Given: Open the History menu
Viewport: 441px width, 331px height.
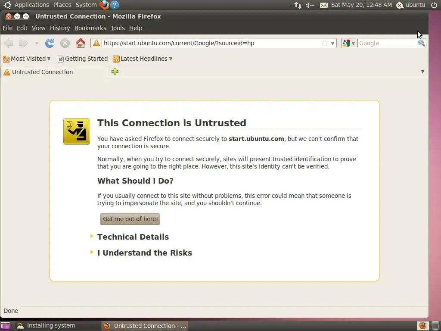Looking at the screenshot, I should [60, 28].
